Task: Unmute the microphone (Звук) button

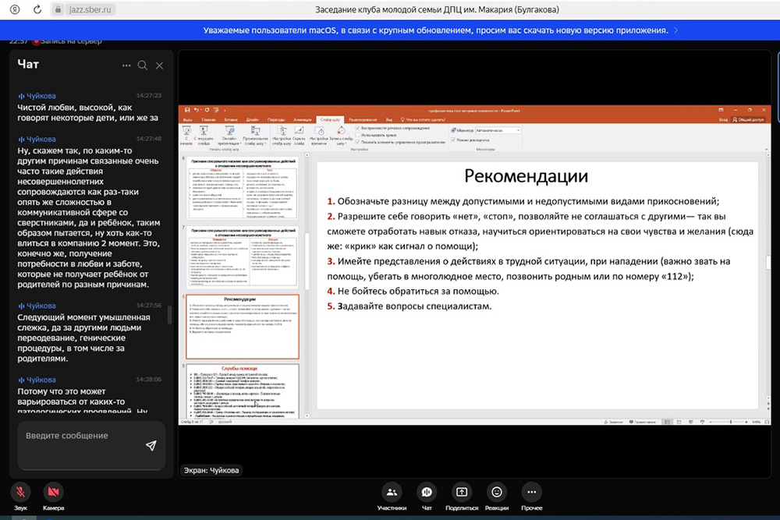Action: [20, 492]
